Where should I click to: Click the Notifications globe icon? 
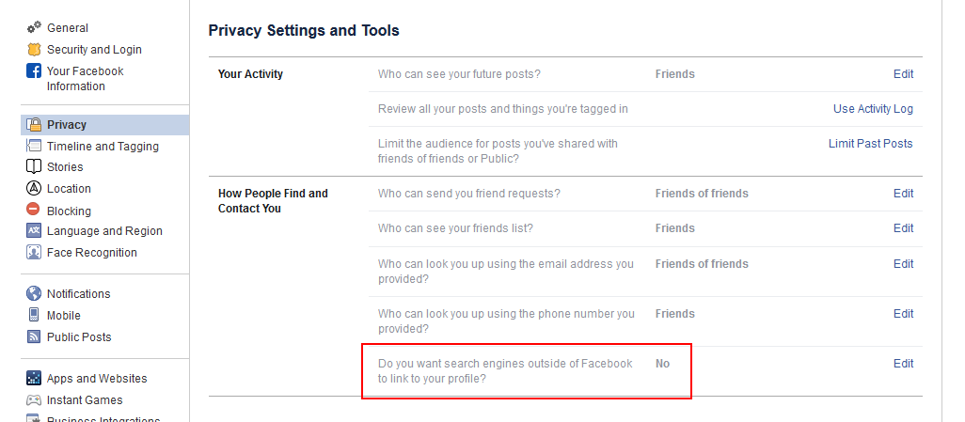[x=34, y=293]
